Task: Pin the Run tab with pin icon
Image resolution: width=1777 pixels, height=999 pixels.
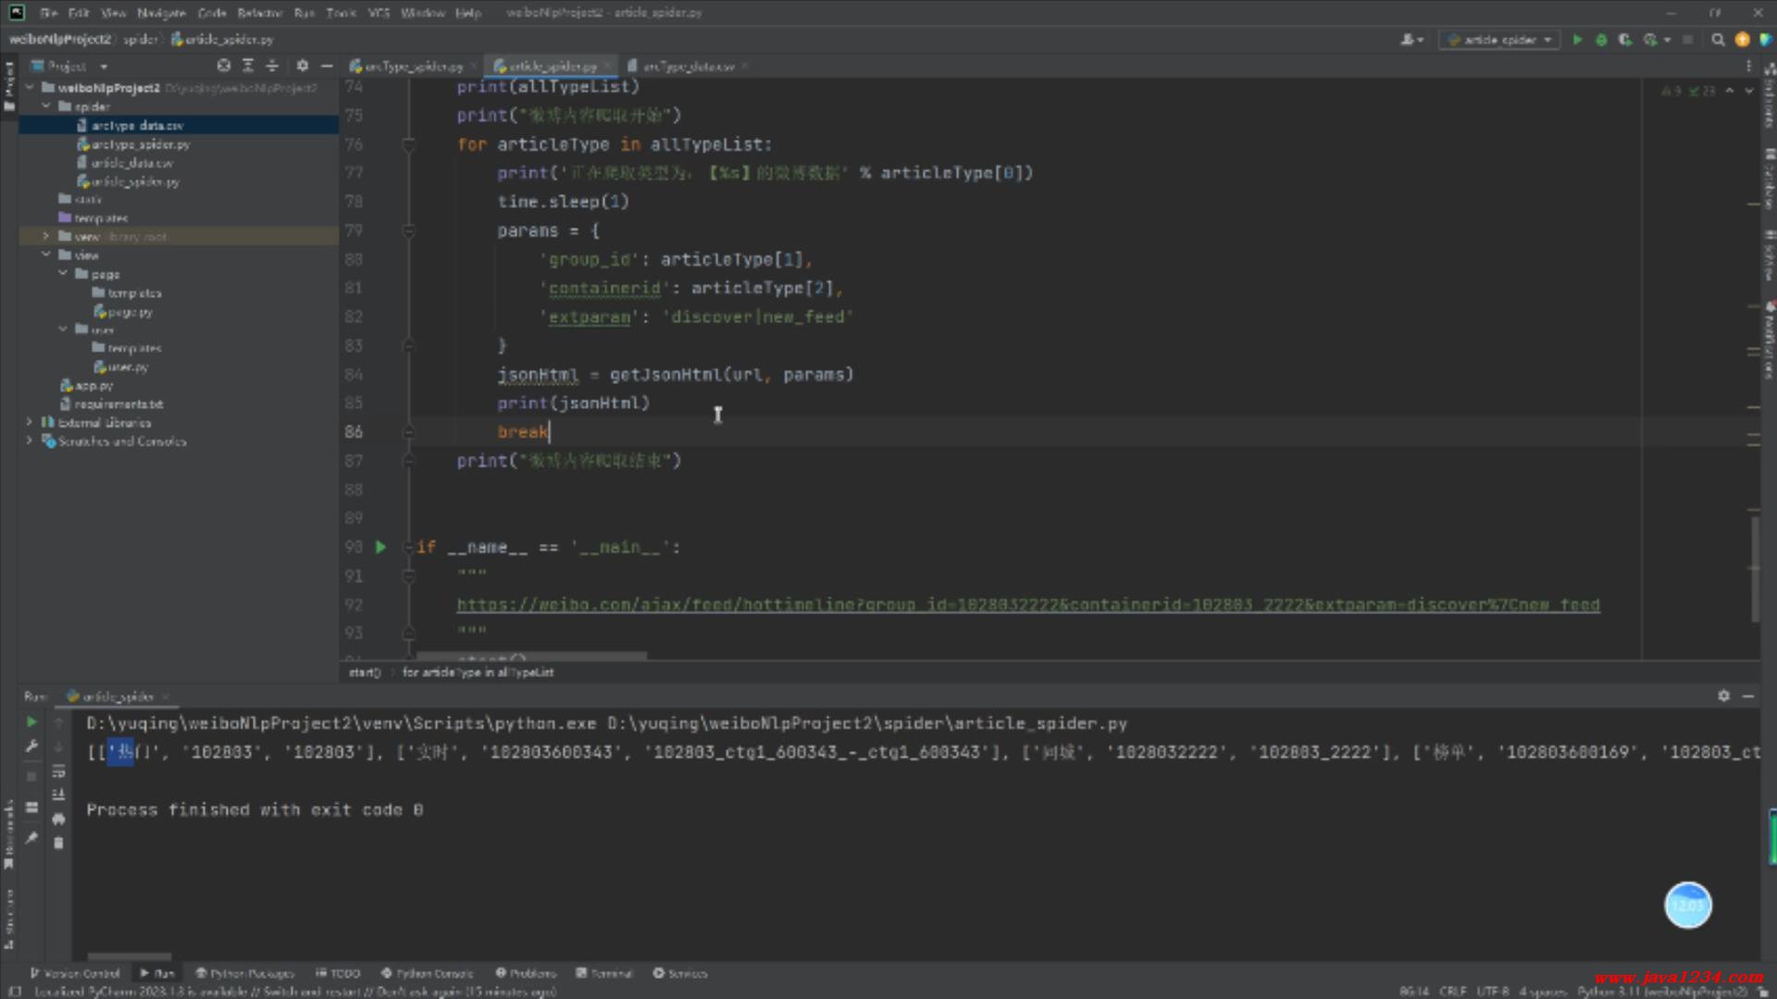Action: coord(31,838)
